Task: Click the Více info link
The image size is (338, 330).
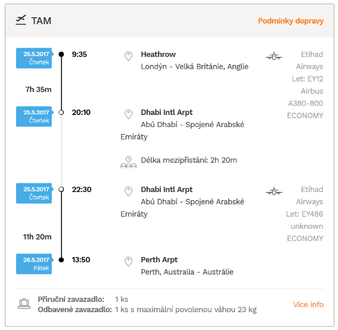Action: 308,304
